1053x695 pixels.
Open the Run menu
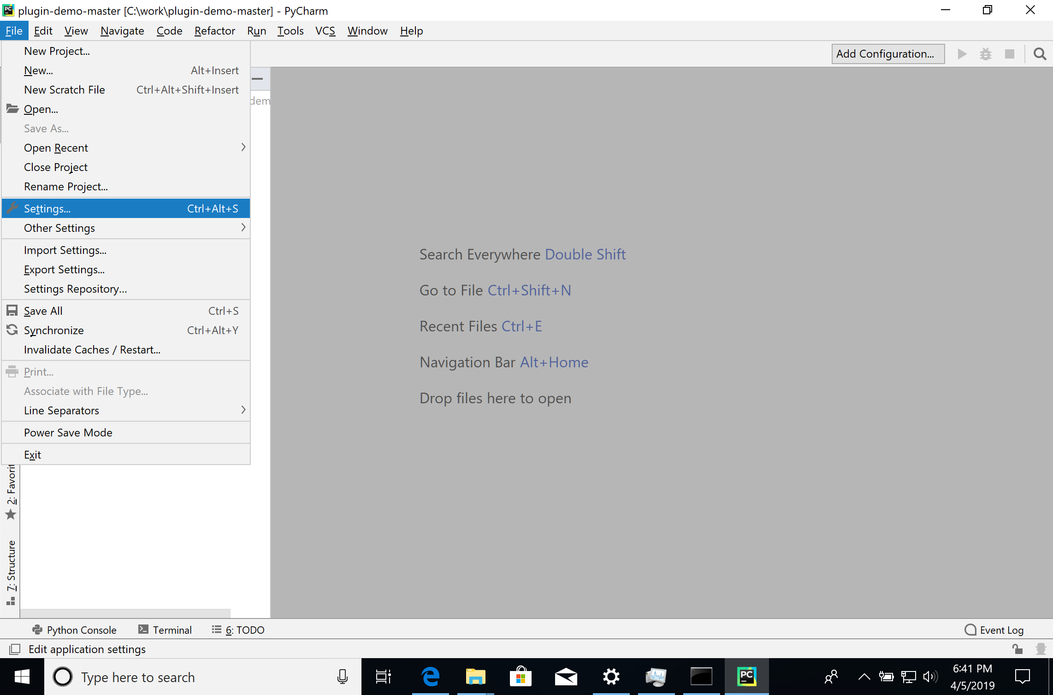click(x=256, y=31)
